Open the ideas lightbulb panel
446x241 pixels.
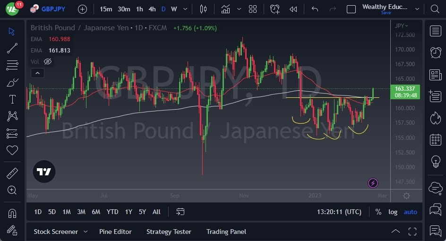pos(436,161)
